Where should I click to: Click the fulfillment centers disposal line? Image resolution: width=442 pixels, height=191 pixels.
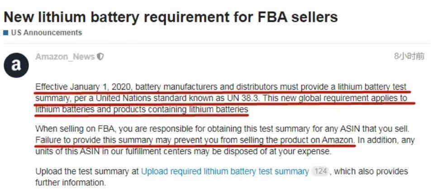pos(183,151)
